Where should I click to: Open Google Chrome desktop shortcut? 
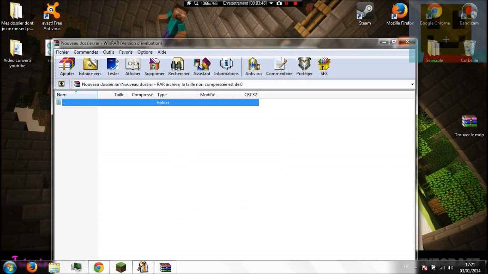435,14
